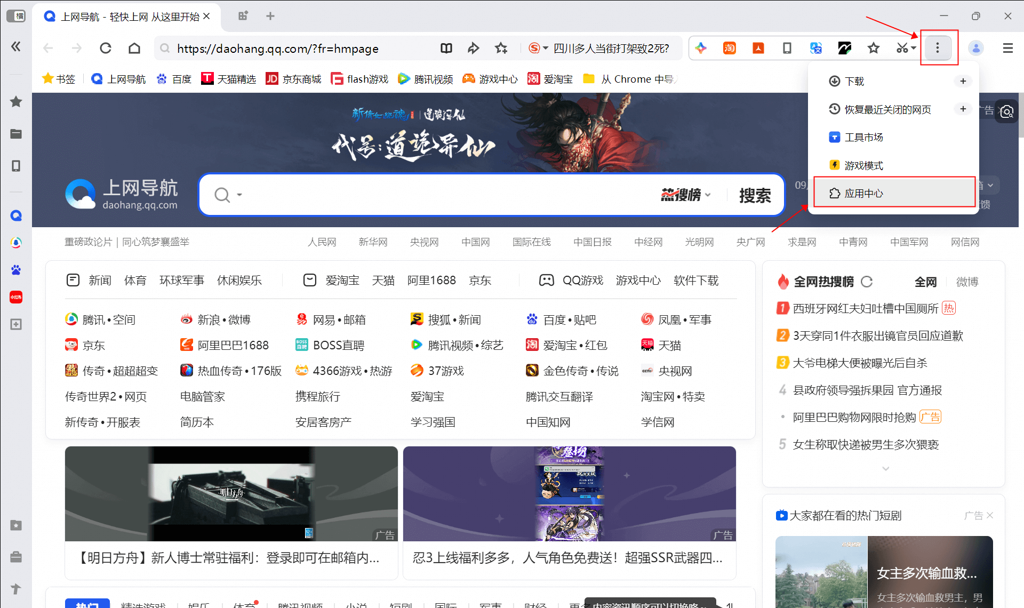Open the translate tool in the toolbar
The image size is (1024, 608).
click(815, 48)
